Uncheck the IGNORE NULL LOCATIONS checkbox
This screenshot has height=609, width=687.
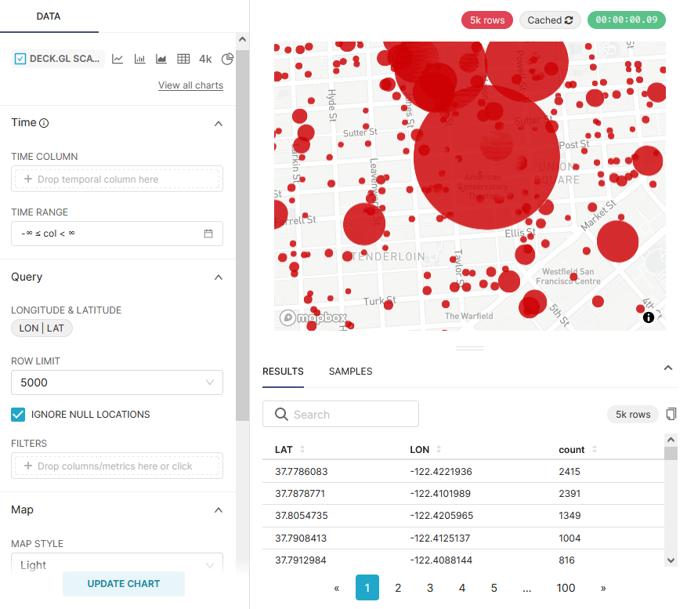18,414
